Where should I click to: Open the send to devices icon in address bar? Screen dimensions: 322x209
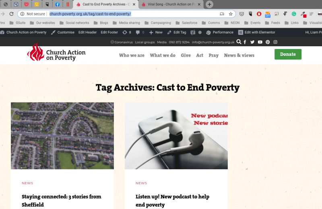click(222, 14)
